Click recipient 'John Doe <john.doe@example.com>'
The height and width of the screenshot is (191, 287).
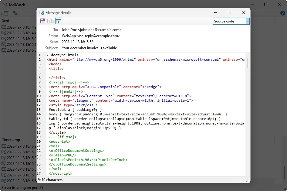coord(92,30)
